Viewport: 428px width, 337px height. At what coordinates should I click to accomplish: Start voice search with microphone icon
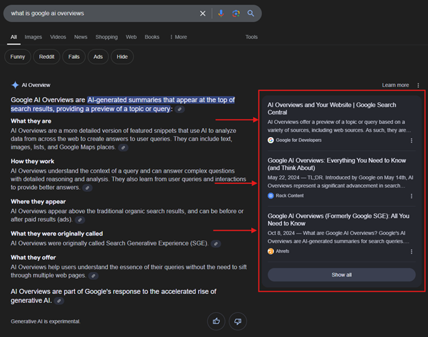pos(221,13)
